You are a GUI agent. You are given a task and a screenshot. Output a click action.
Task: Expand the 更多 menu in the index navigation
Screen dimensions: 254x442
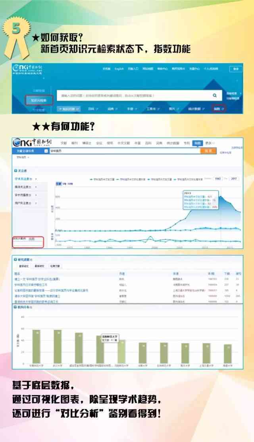click(x=210, y=143)
